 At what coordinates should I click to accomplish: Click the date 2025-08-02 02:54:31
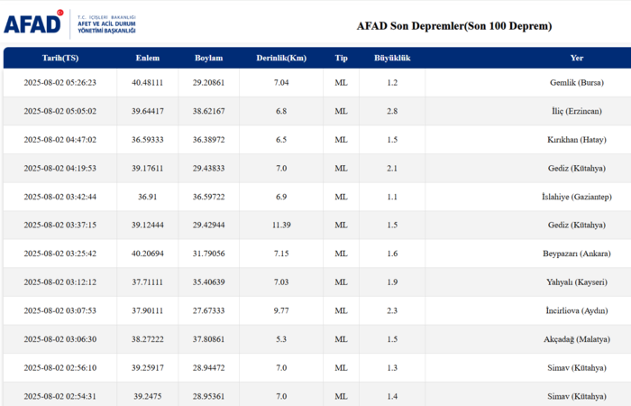(x=60, y=397)
